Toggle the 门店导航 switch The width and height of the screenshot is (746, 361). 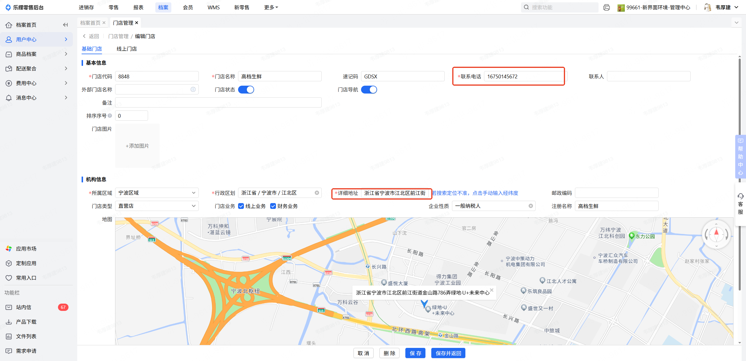(x=369, y=90)
